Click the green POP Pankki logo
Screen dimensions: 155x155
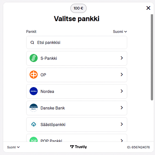(34, 139)
